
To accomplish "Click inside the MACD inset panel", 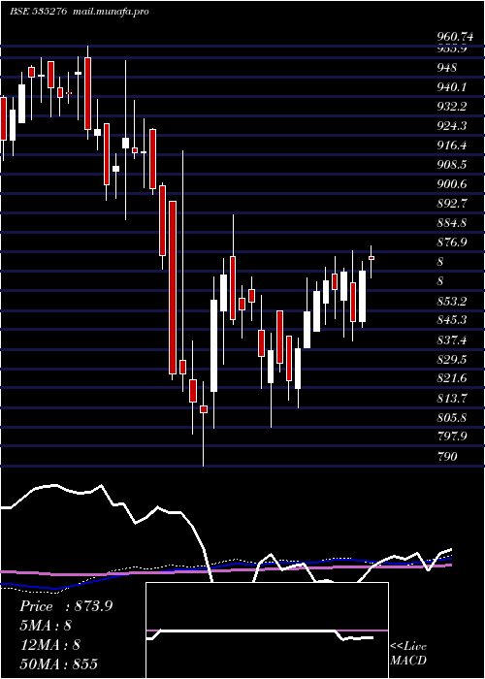I will click(x=267, y=630).
